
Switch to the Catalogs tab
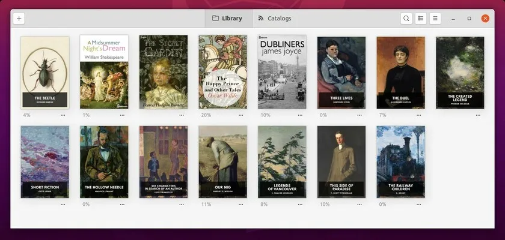[275, 19]
